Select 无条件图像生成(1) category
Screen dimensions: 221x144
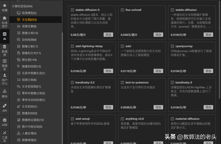[x=33, y=73]
